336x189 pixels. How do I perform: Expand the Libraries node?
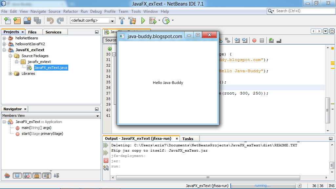pyautogui.click(x=10, y=73)
